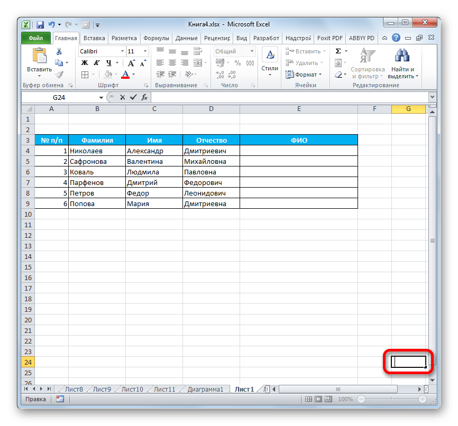458x426 pixels.
Task: Click the Fill Color paint bucket icon
Action: (108, 75)
